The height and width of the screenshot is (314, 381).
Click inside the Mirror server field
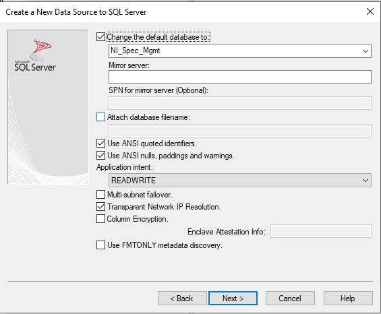coord(240,77)
